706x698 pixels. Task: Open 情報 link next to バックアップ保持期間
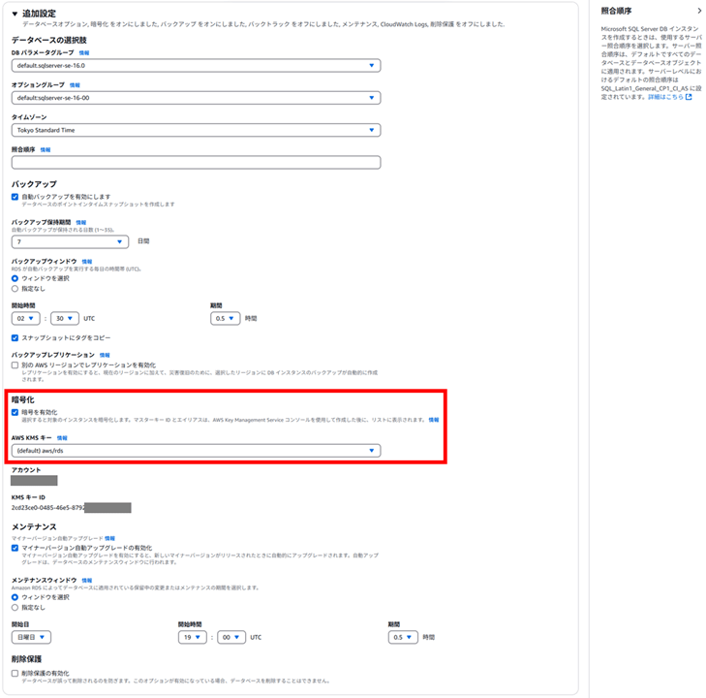[81, 223]
